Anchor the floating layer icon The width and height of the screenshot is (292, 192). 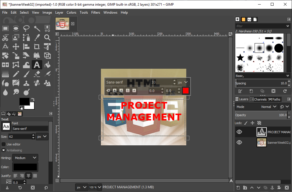click(272, 187)
